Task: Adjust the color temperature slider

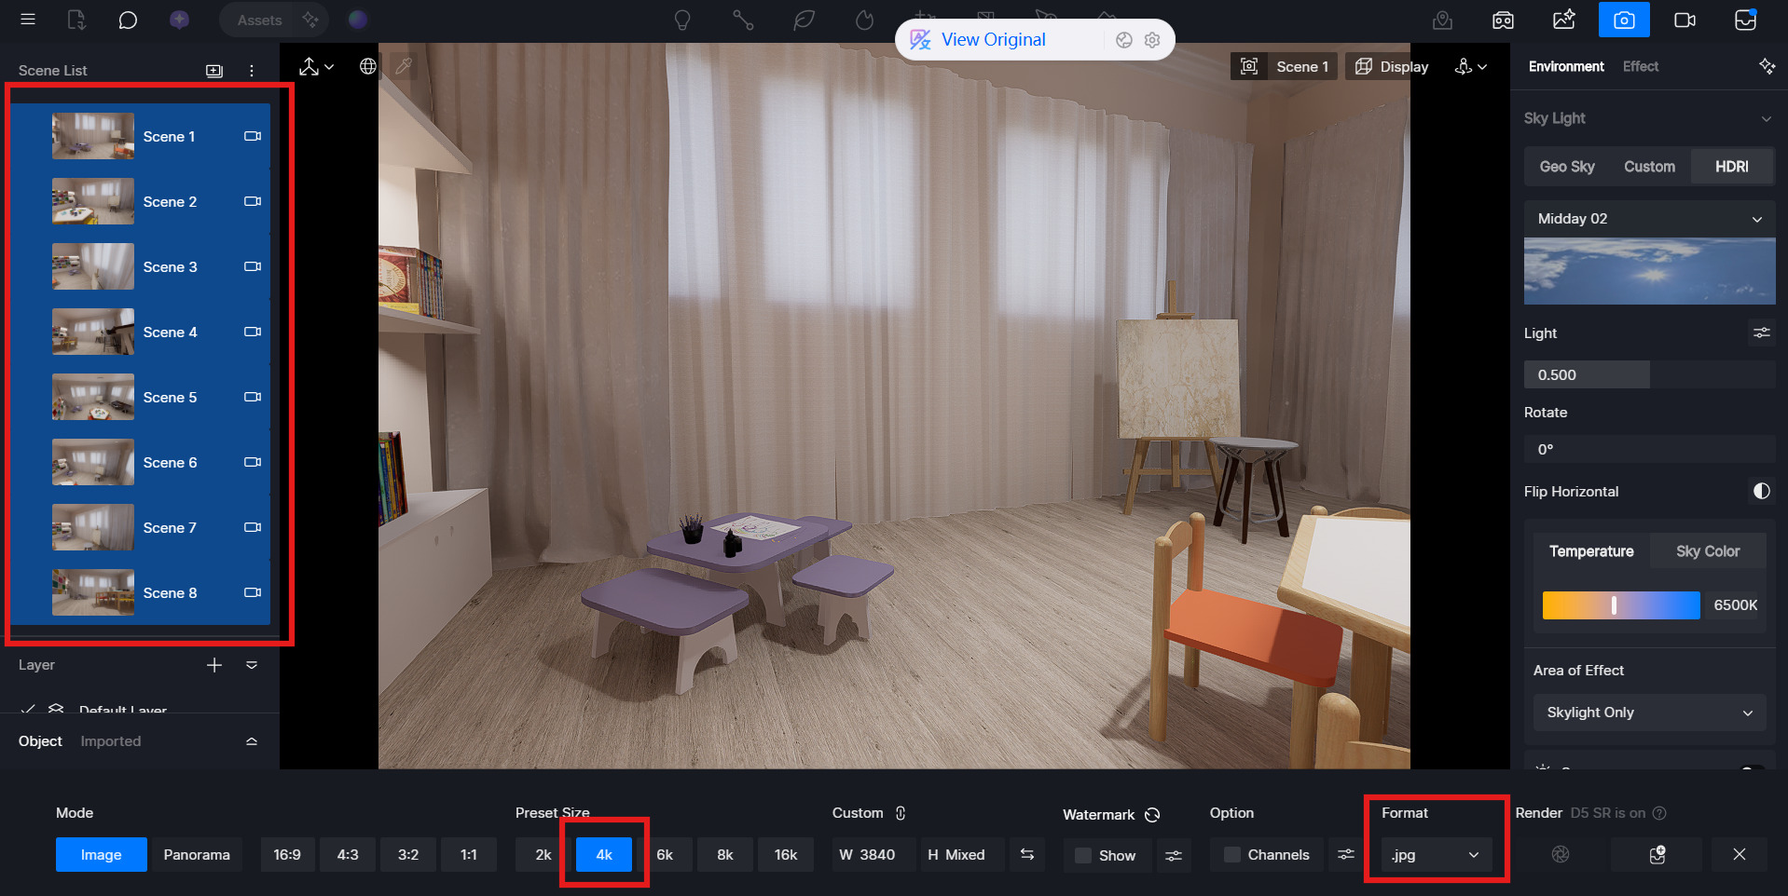Action: click(1615, 605)
